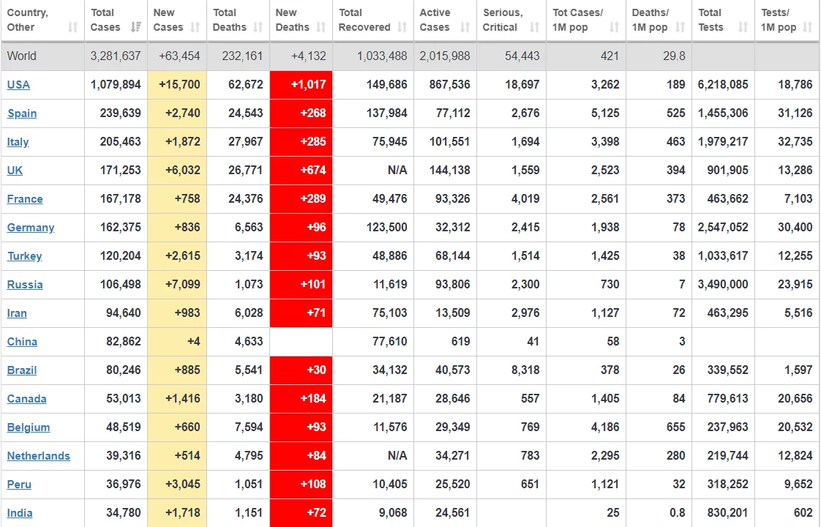Viewport: 821px width, 527px height.
Task: Select Spain total recovered 137,984
Action: (x=387, y=113)
